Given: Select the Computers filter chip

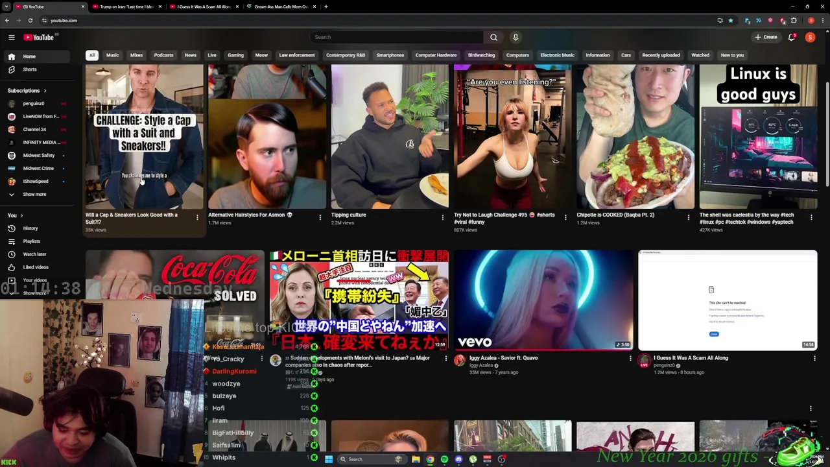Looking at the screenshot, I should point(517,55).
